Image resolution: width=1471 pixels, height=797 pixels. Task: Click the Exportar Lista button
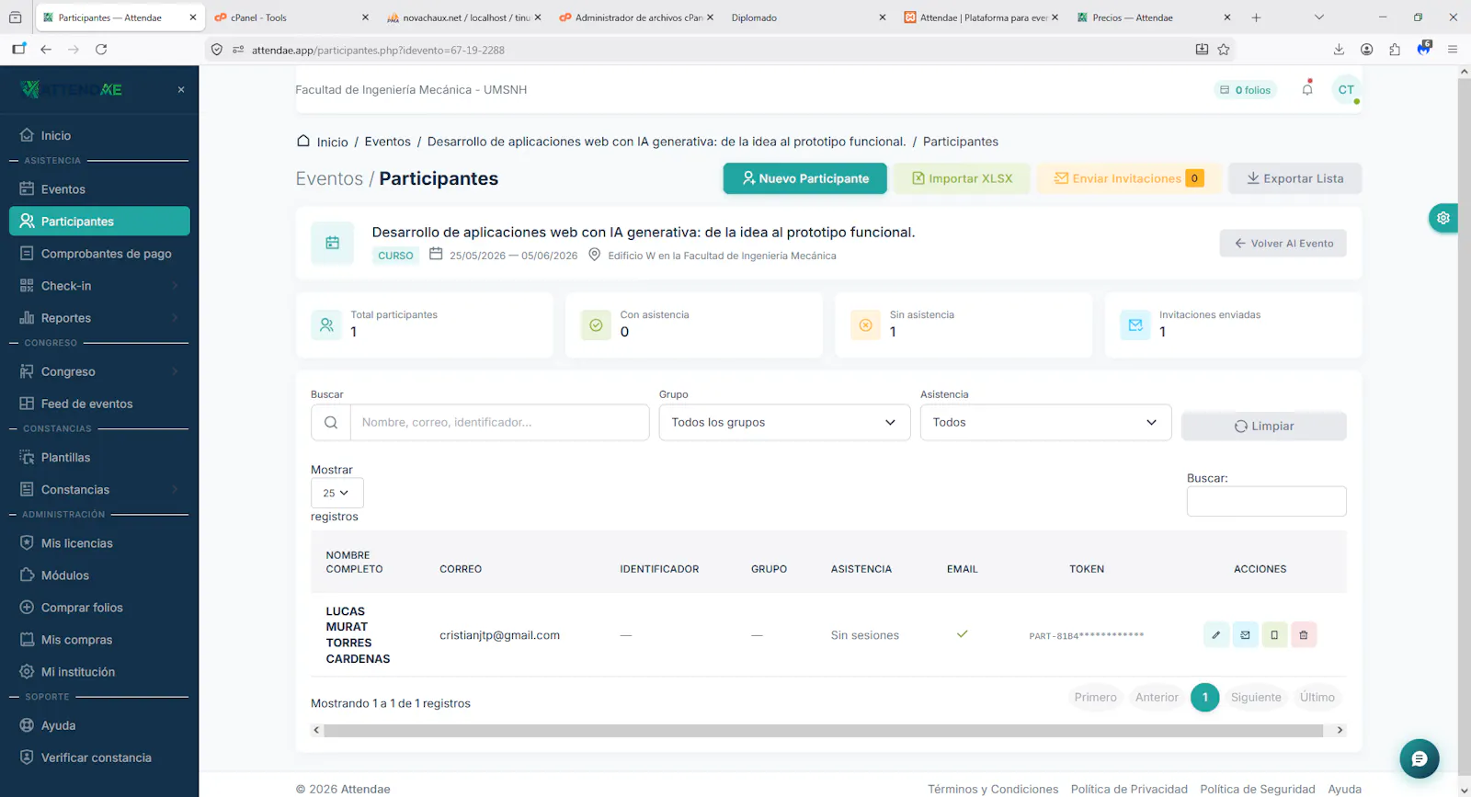point(1294,178)
